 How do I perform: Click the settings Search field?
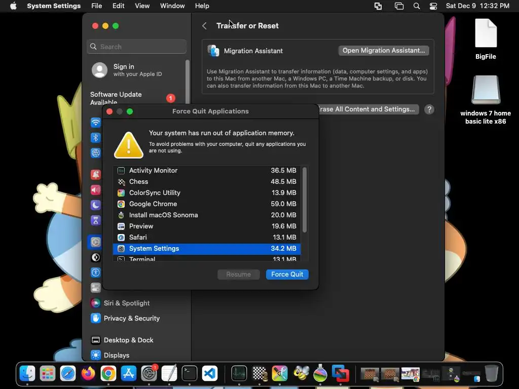click(137, 47)
